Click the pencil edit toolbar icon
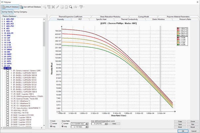The height and width of the screenshot is (133, 200). tap(57, 7)
